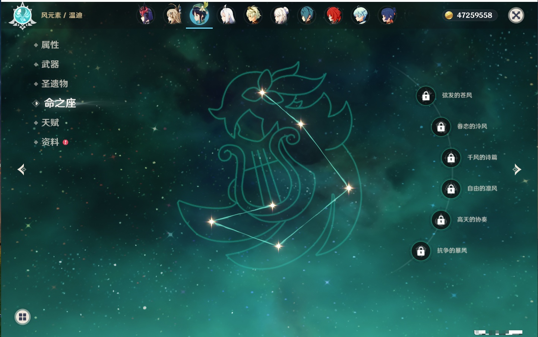
Task: Click the lock icon for 自由的凛风
Action: (x=451, y=189)
